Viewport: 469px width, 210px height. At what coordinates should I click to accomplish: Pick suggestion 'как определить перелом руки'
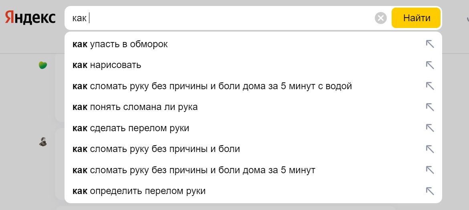[253, 191]
